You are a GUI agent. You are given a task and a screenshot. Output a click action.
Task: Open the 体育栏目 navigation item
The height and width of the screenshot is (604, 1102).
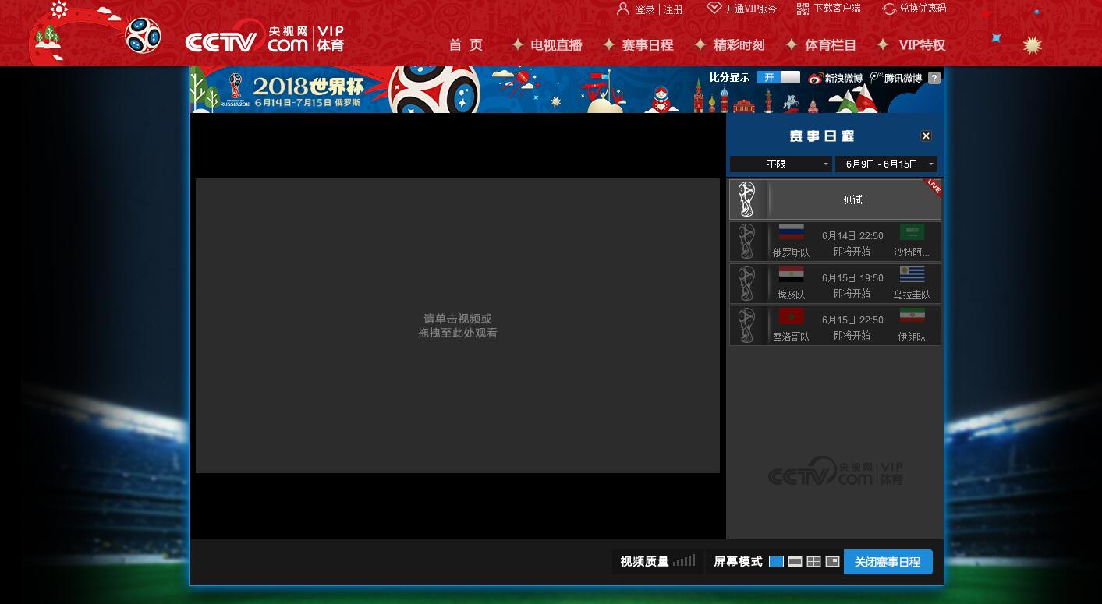click(831, 45)
